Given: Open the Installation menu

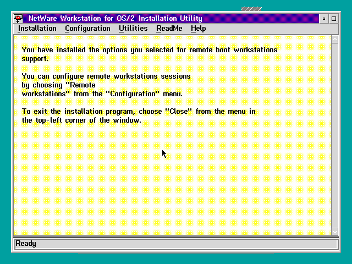Looking at the screenshot, I should (x=37, y=29).
